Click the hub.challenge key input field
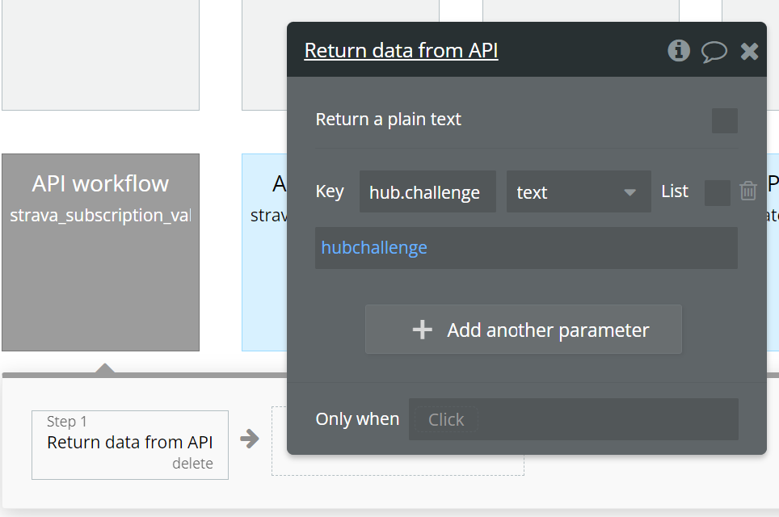The height and width of the screenshot is (517, 779). click(x=427, y=192)
